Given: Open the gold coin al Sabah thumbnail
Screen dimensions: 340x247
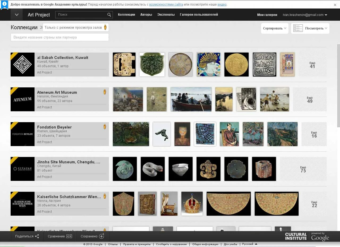Looking at the screenshot, I should [236, 65].
